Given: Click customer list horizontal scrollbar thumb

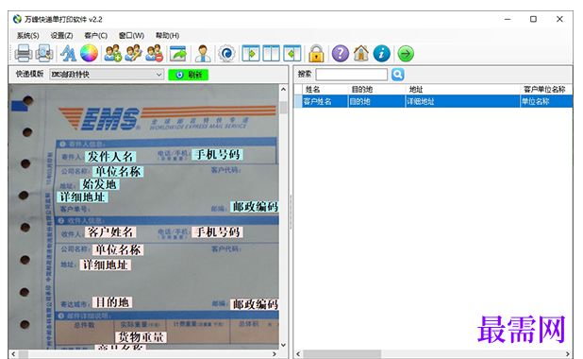Looking at the screenshot, I should tap(342, 353).
